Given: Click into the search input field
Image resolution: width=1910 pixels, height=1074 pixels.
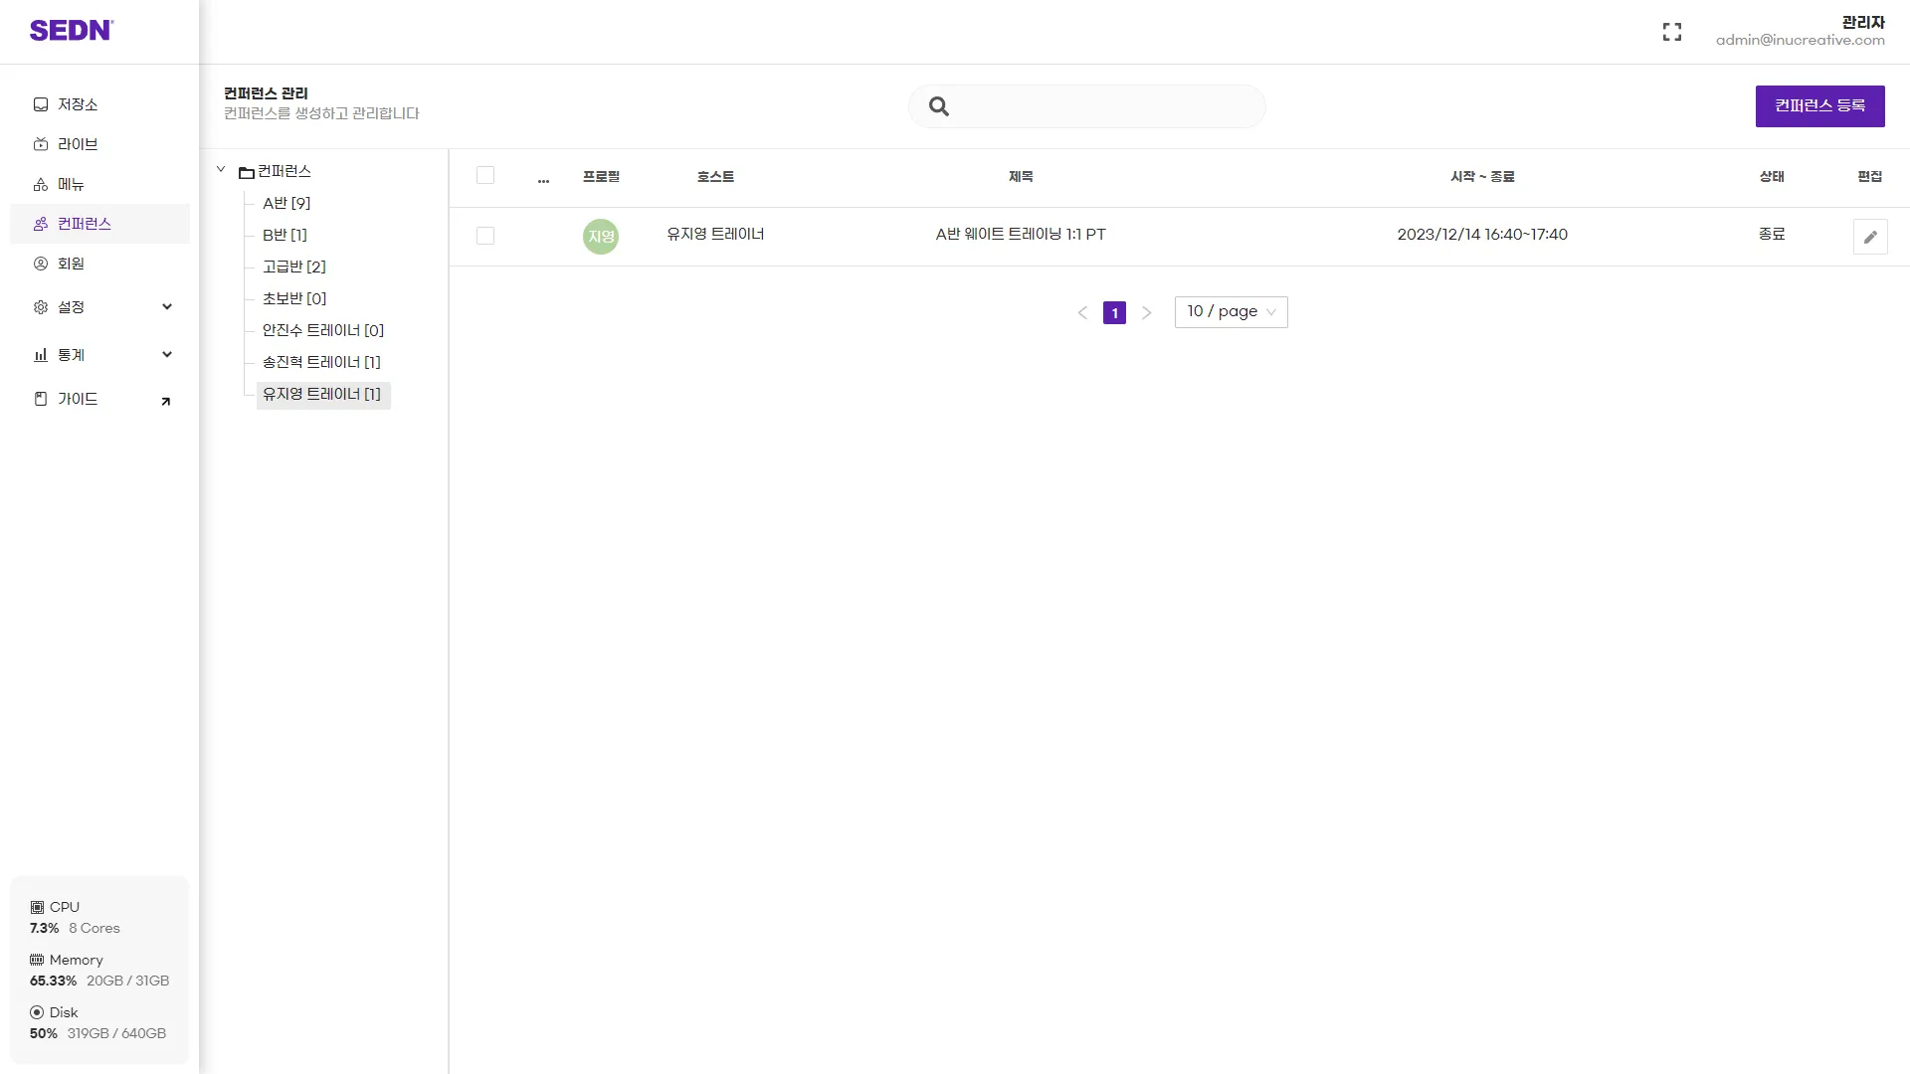Looking at the screenshot, I should click(x=1104, y=106).
